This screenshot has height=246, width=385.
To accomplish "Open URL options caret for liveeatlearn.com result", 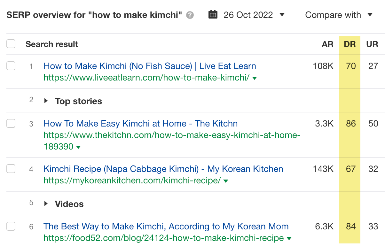I will pyautogui.click(x=255, y=78).
